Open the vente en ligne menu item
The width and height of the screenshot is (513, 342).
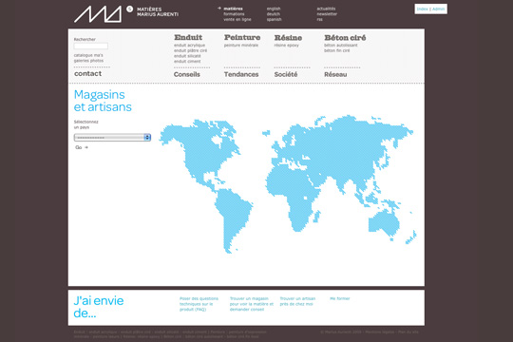pyautogui.click(x=237, y=19)
